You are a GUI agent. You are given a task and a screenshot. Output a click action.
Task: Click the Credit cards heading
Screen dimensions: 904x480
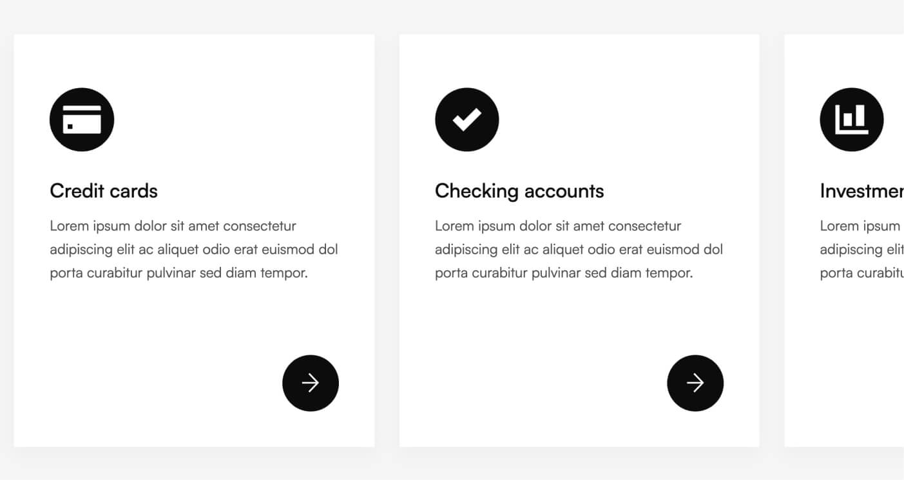point(103,190)
